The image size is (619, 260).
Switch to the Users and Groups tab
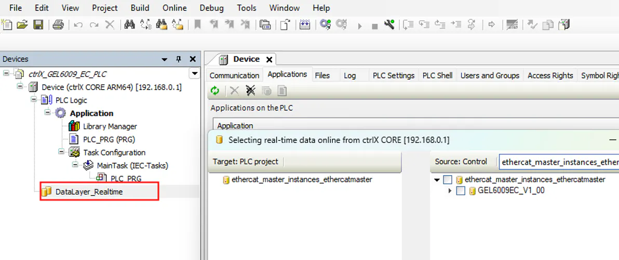[x=489, y=76]
